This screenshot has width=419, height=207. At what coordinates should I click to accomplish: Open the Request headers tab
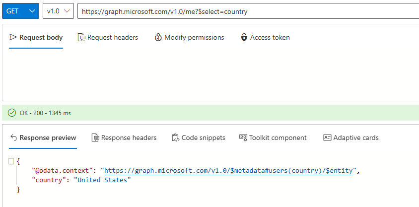pos(108,37)
